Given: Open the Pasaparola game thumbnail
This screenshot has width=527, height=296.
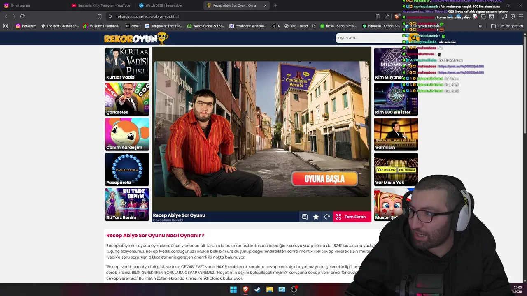Looking at the screenshot, I should (127, 169).
